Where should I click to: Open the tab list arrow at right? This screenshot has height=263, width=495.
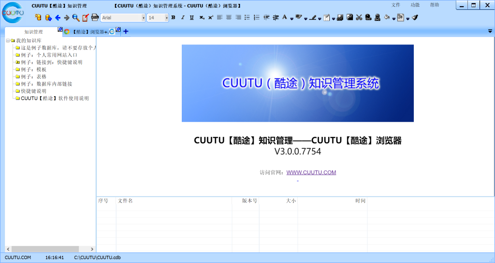coord(490,31)
